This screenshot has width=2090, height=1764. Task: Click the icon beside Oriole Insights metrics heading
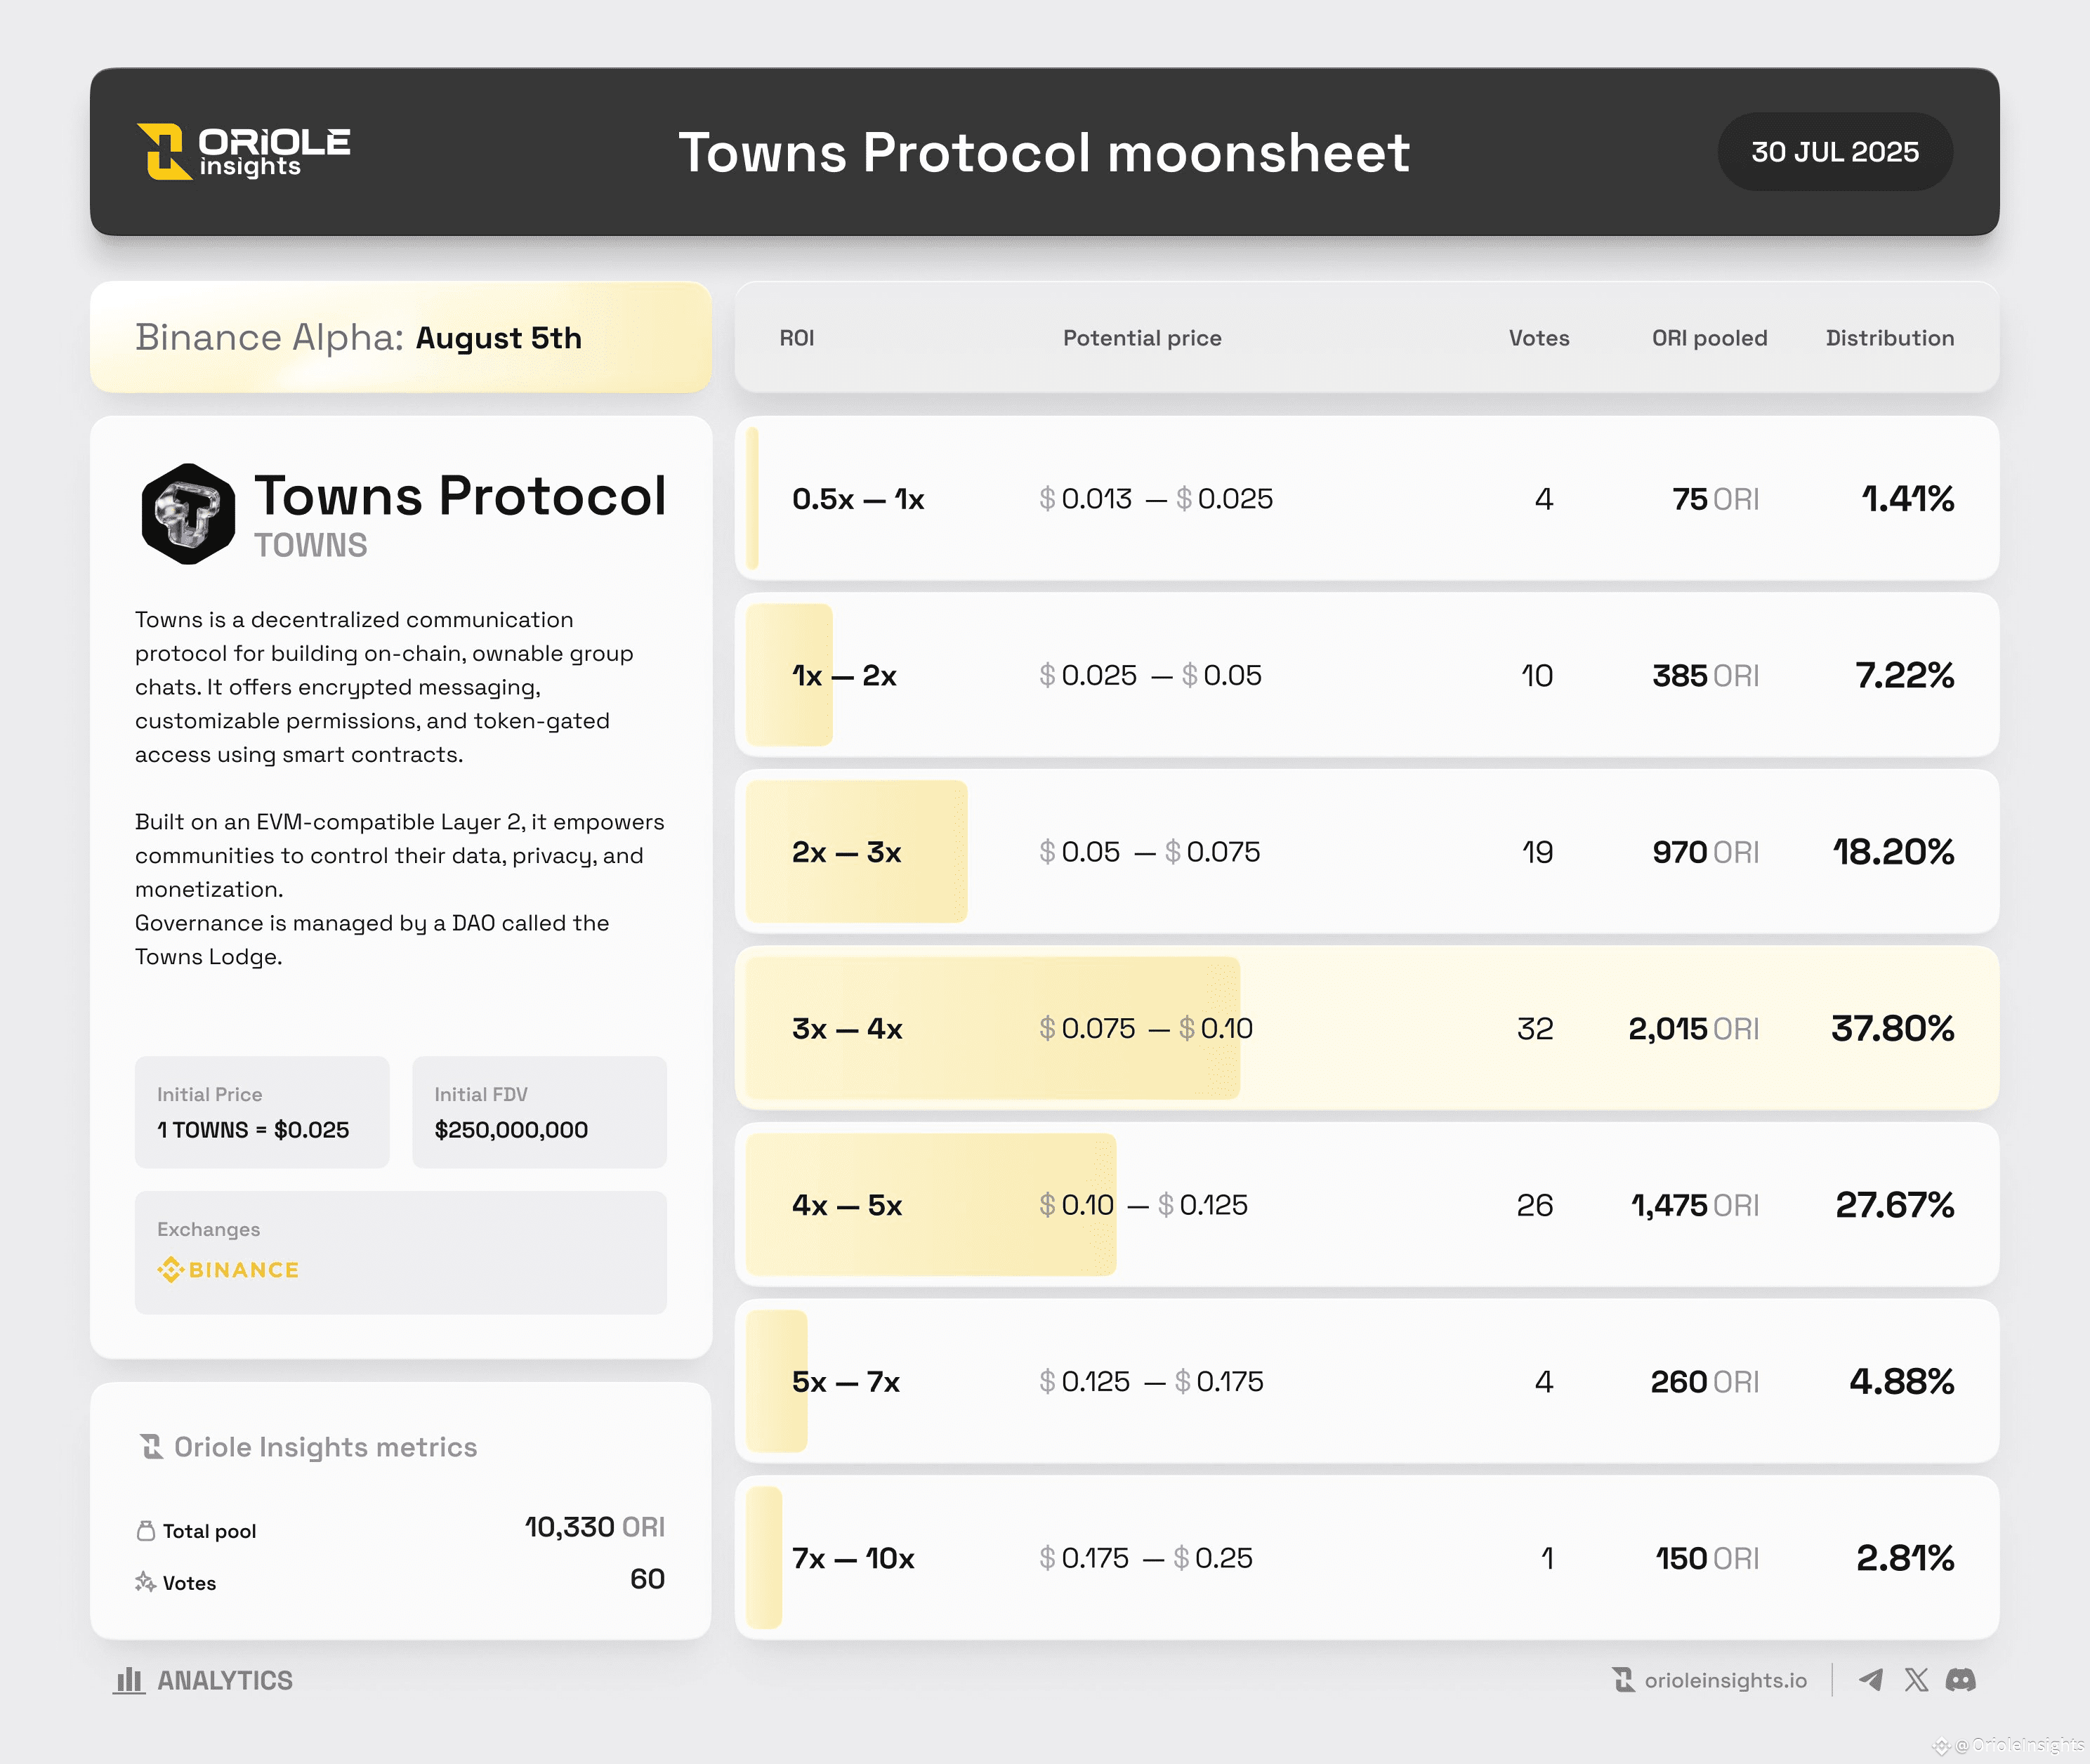[152, 1447]
